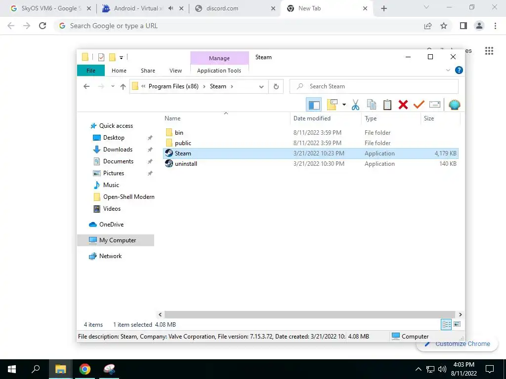The width and height of the screenshot is (506, 379).
Task: Go up one folder level
Action: pos(123,86)
